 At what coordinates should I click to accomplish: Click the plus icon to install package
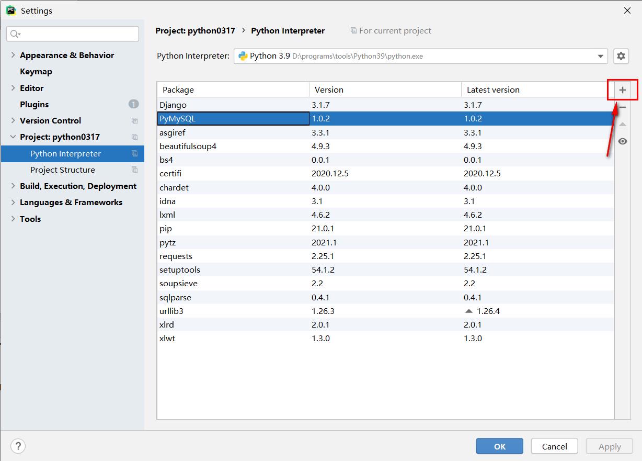pos(622,90)
